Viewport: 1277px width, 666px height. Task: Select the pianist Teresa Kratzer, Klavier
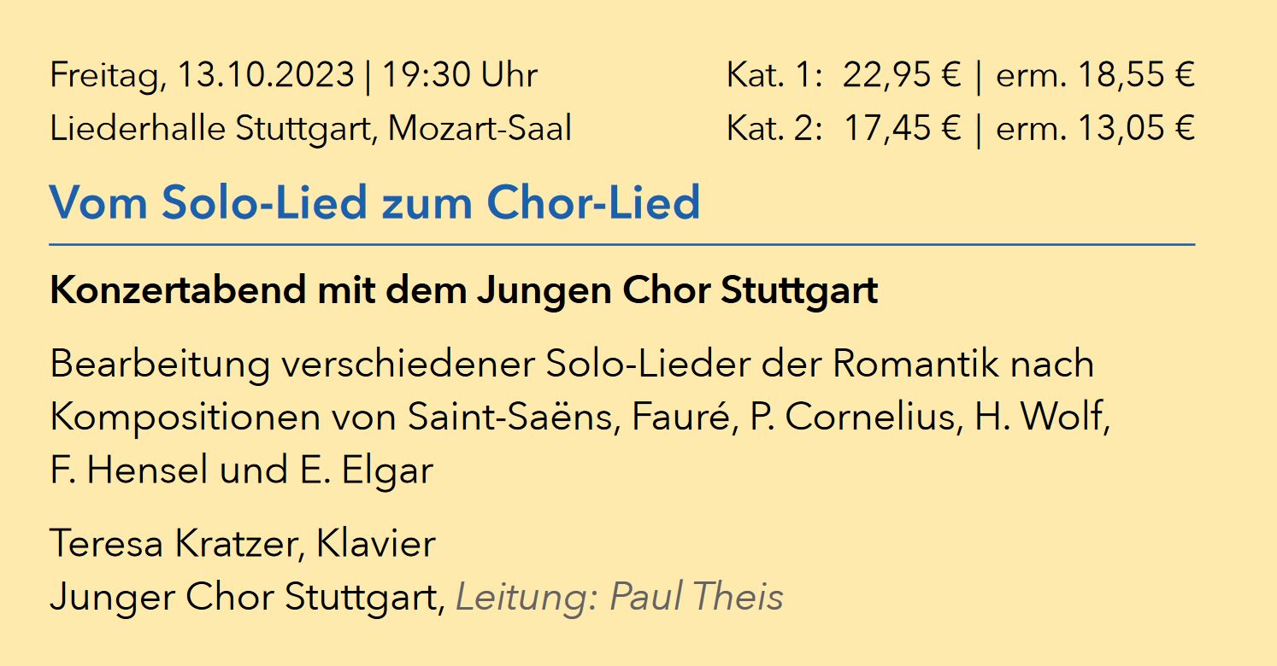(243, 543)
